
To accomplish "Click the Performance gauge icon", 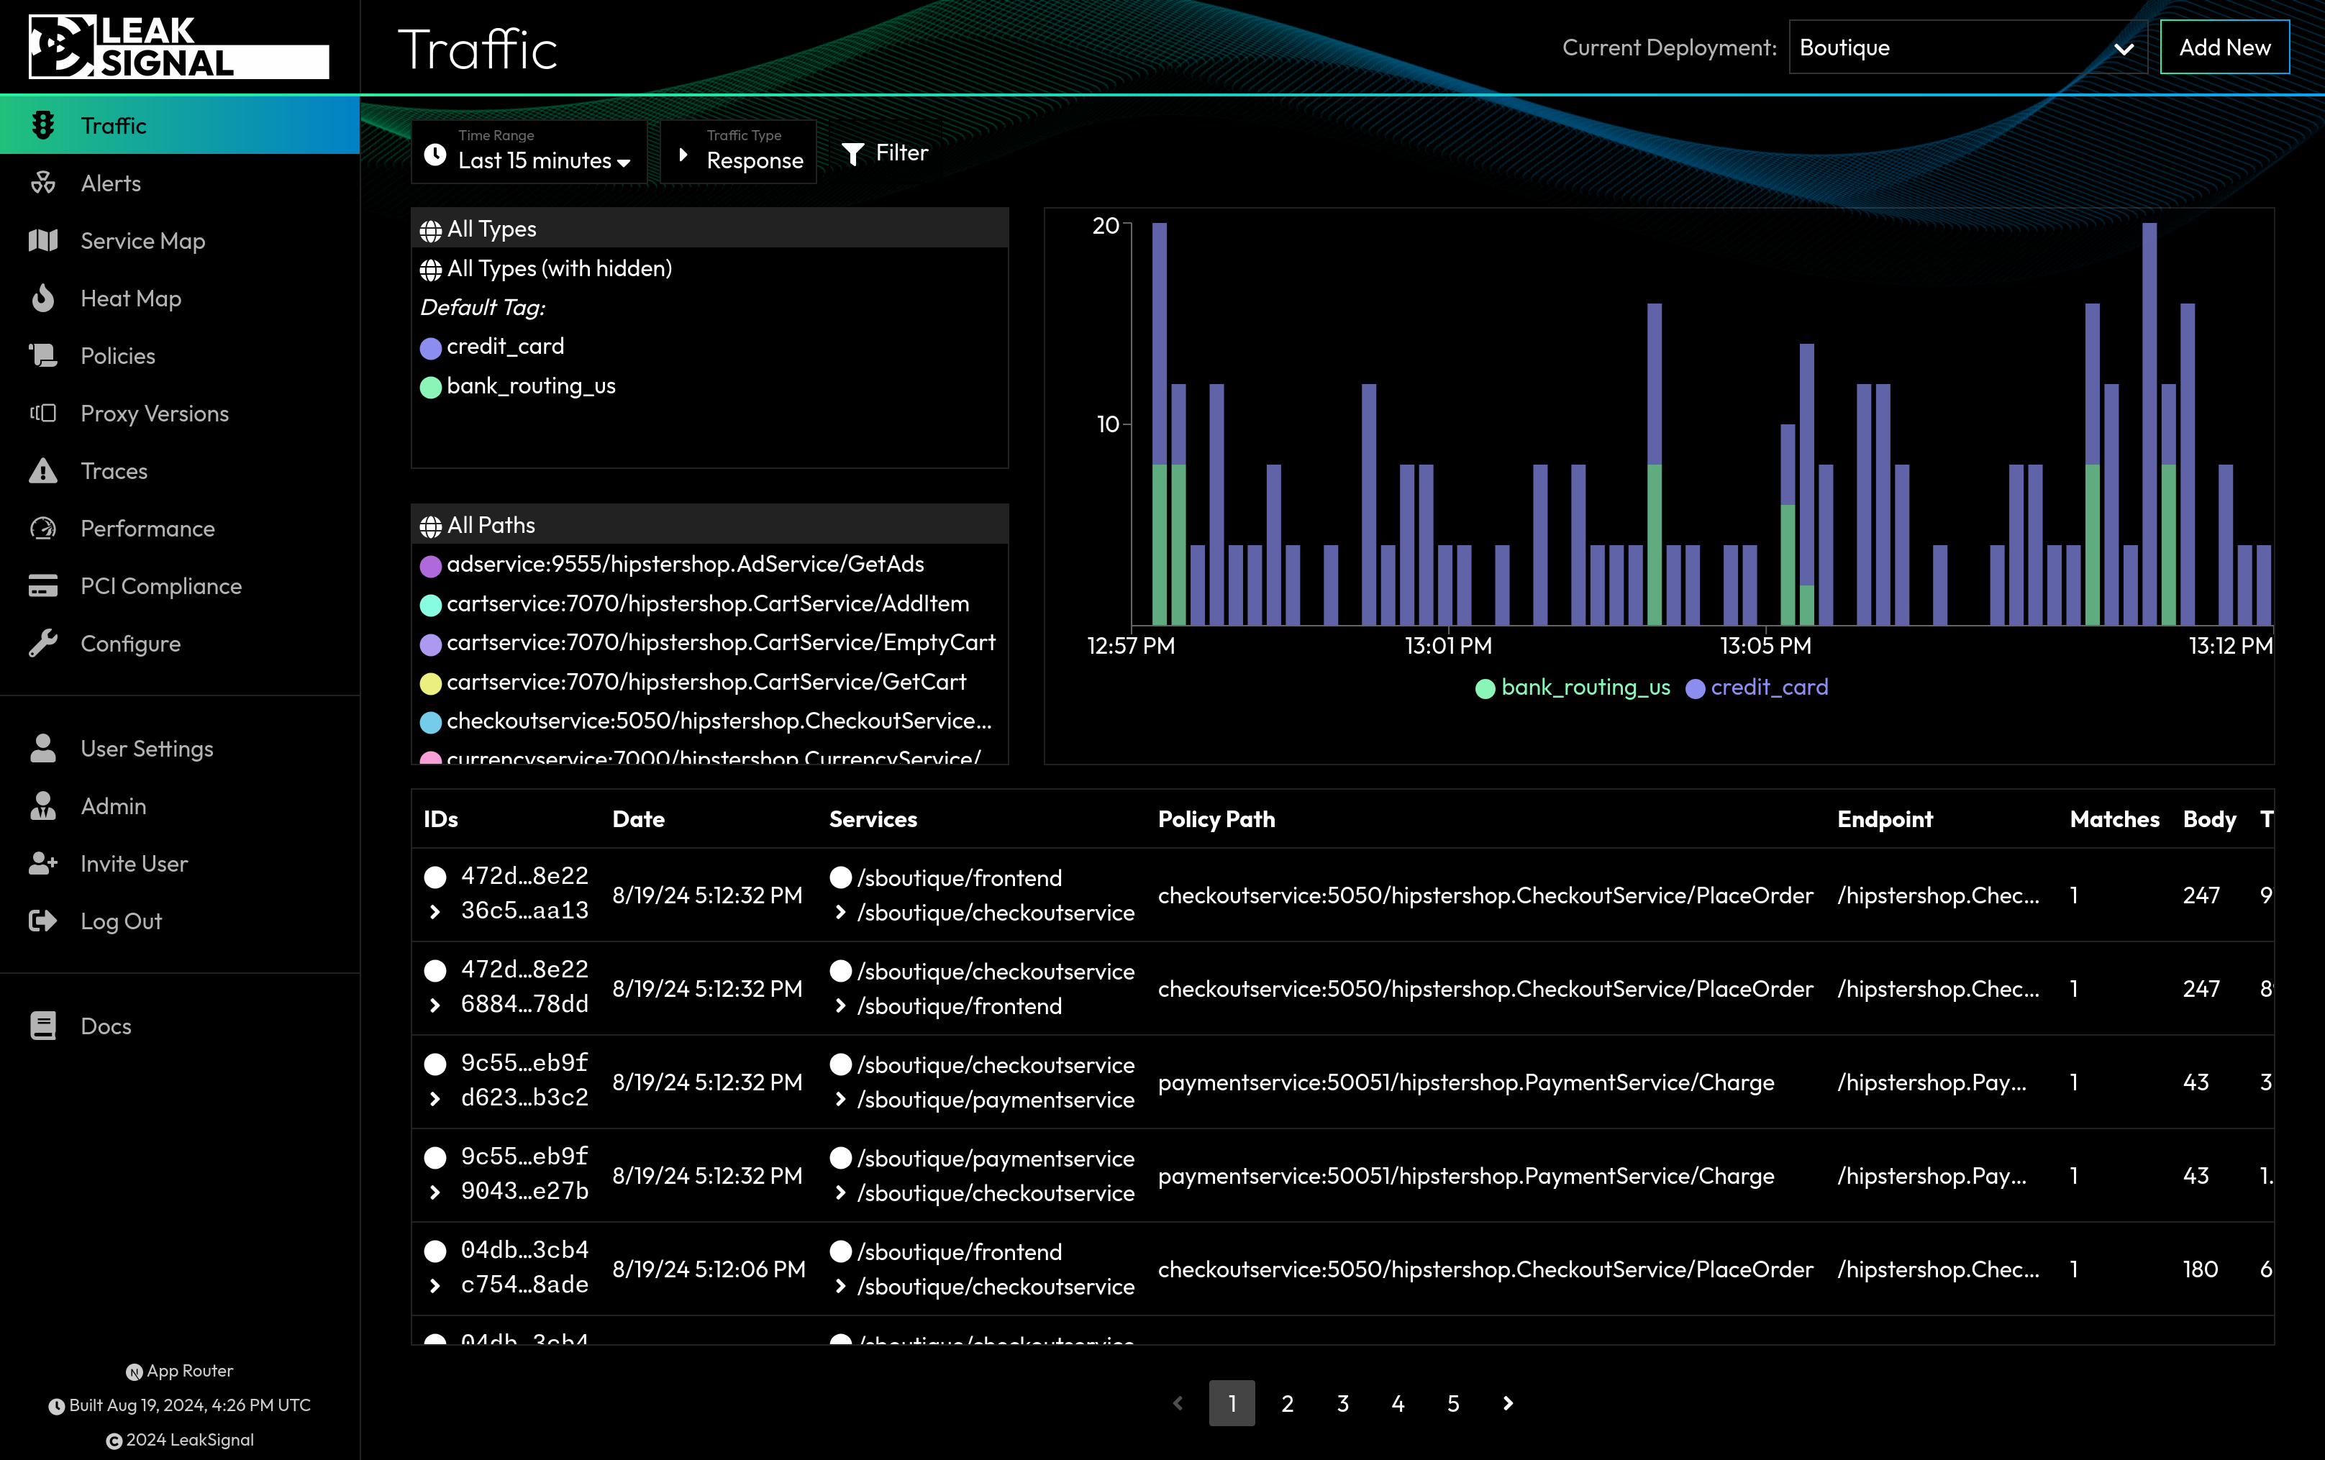I will pyautogui.click(x=42, y=528).
